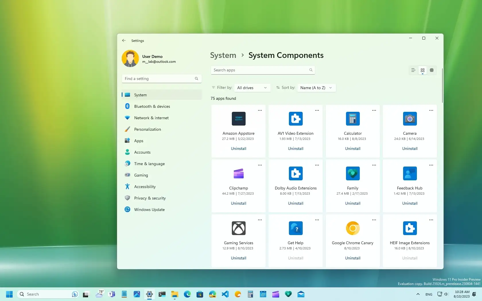Open the Sort by Name dropdown
This screenshot has width=482, height=301.
tap(316, 88)
